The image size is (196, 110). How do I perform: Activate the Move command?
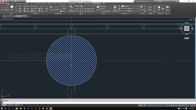pos(26,6)
